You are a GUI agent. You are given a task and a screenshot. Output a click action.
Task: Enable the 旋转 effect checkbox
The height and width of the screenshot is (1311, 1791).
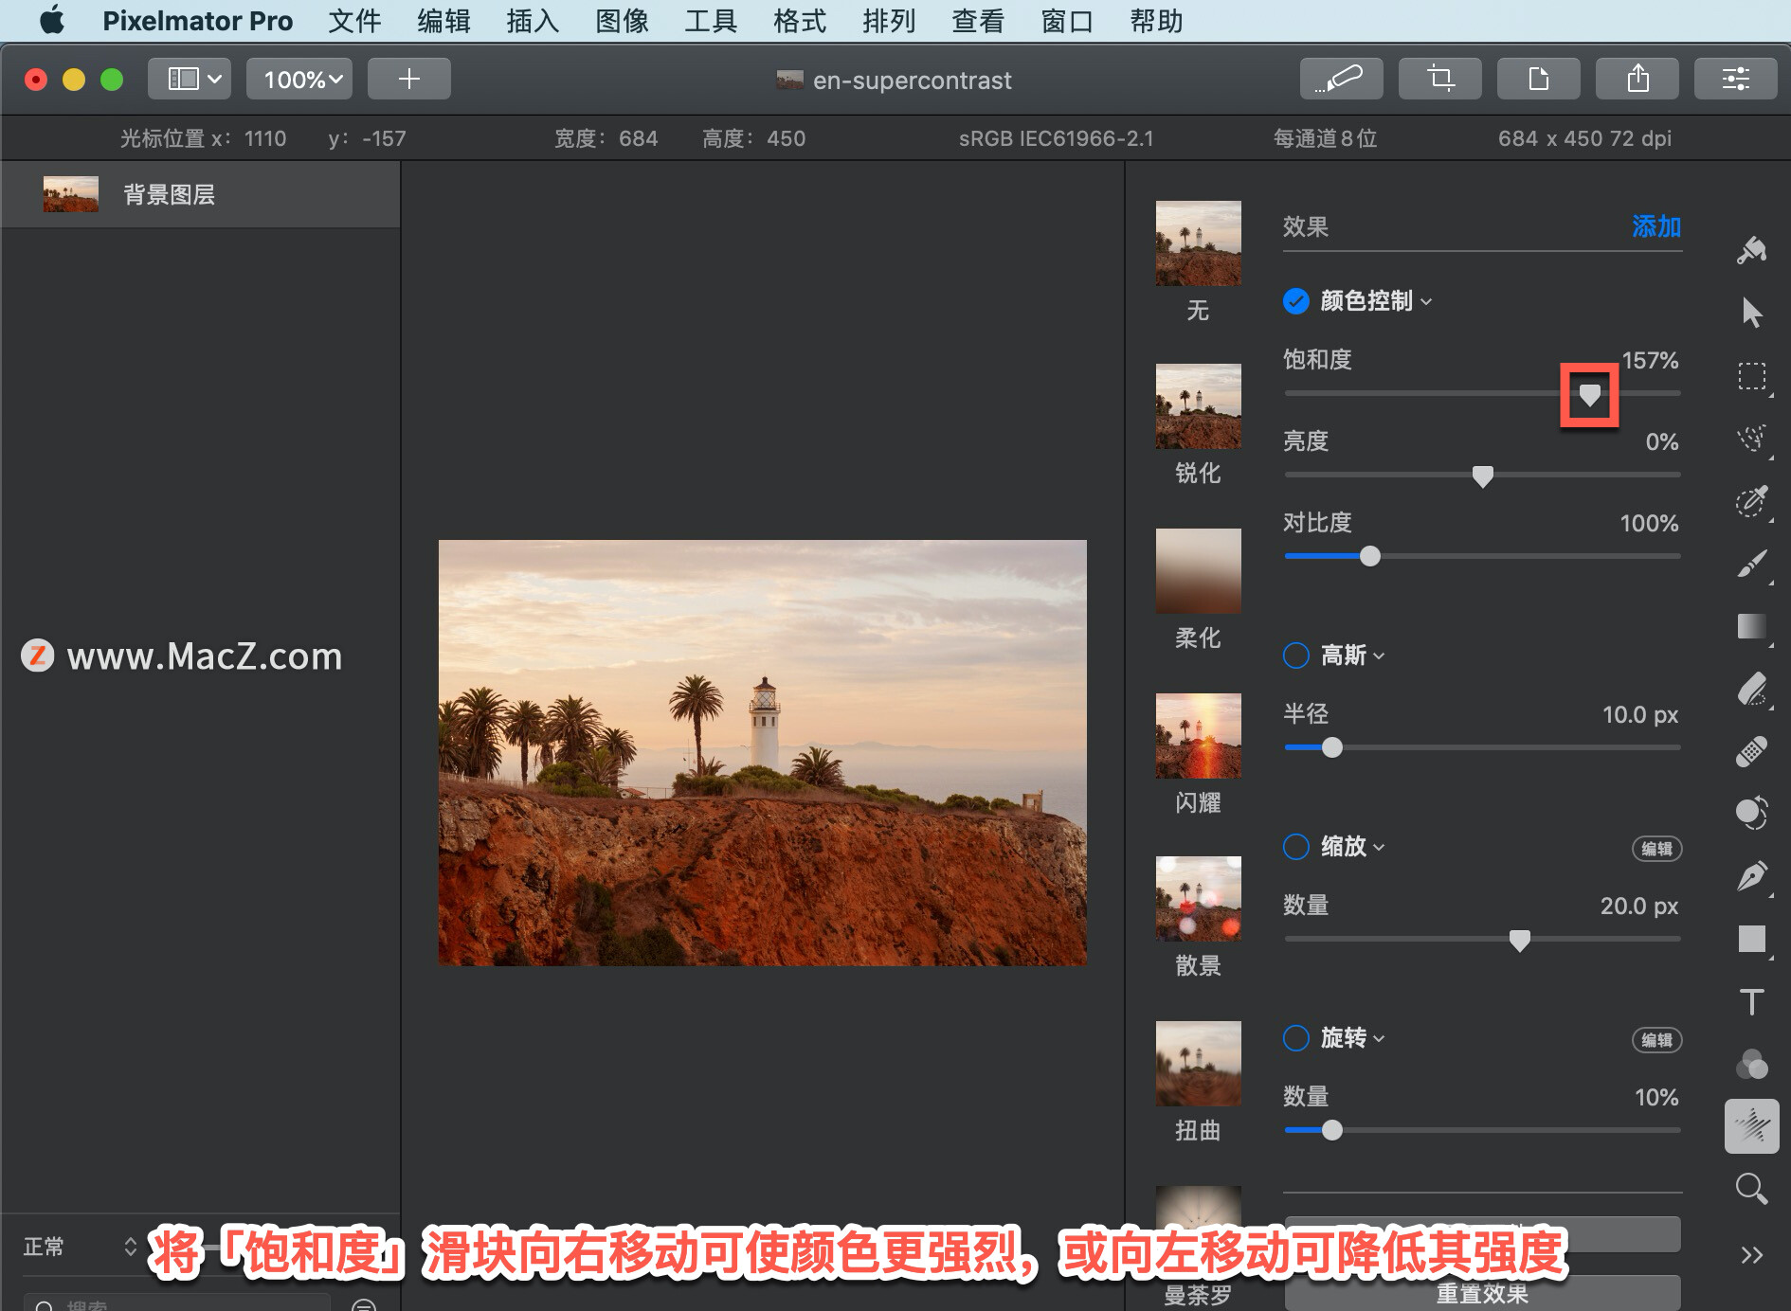click(x=1295, y=1038)
